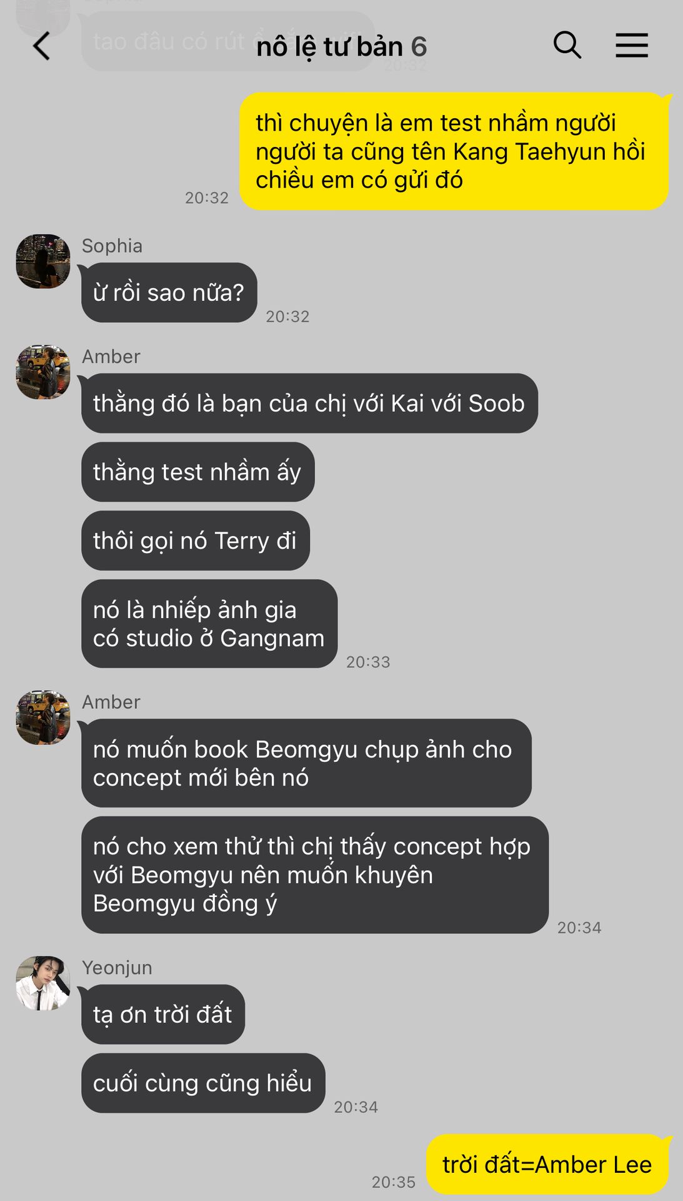Select the bubble 'thằng test nhầm ấy'
This screenshot has height=1201, width=683.
pos(197,472)
